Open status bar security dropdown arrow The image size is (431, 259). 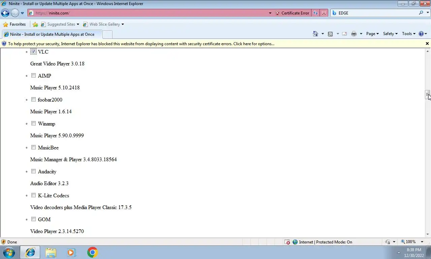click(394, 242)
